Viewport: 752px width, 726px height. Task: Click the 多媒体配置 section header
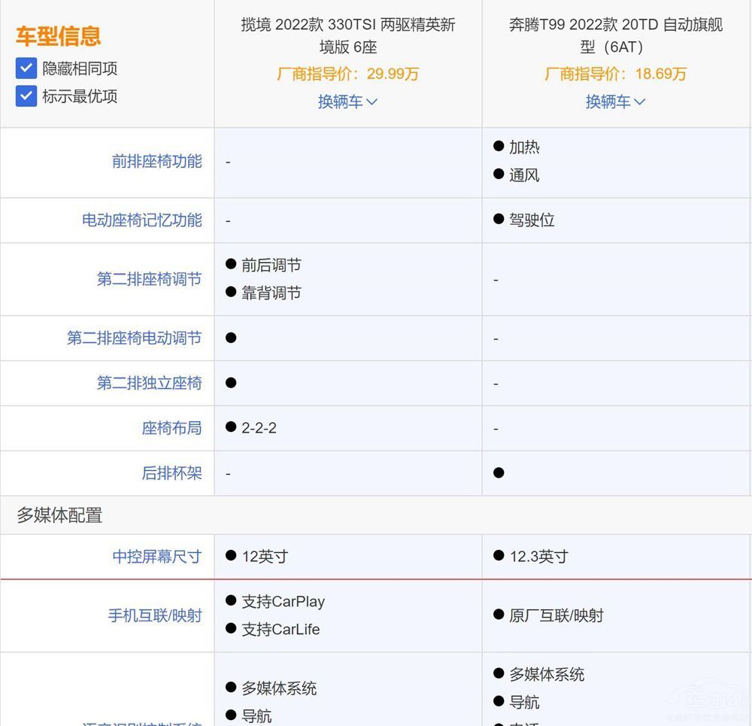(x=59, y=515)
